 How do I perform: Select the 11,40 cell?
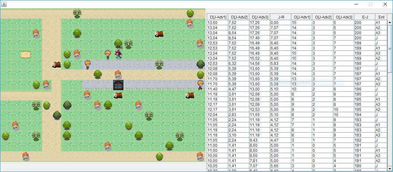pos(218,89)
